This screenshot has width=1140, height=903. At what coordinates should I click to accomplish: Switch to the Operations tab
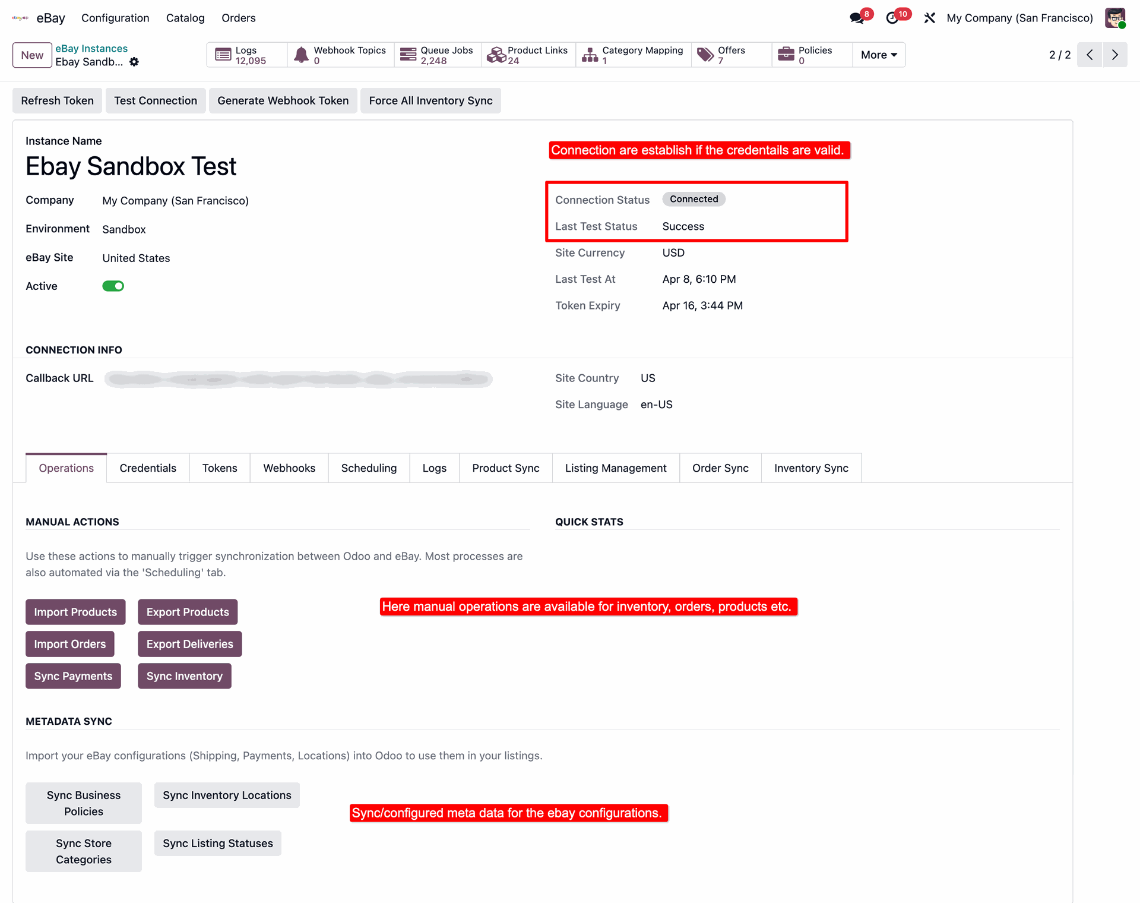click(x=66, y=468)
